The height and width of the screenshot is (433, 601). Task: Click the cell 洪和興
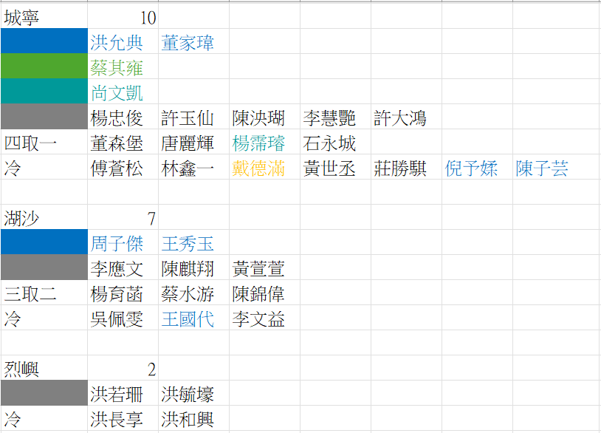[x=194, y=418]
